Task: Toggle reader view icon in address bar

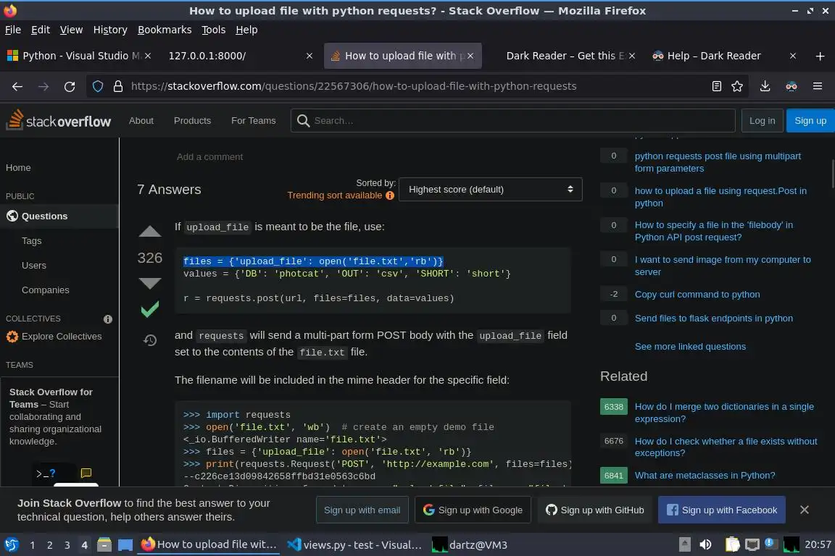Action: point(717,86)
